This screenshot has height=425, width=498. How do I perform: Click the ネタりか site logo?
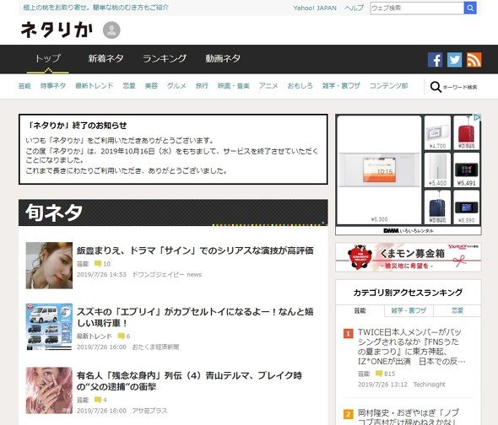pyautogui.click(x=57, y=30)
